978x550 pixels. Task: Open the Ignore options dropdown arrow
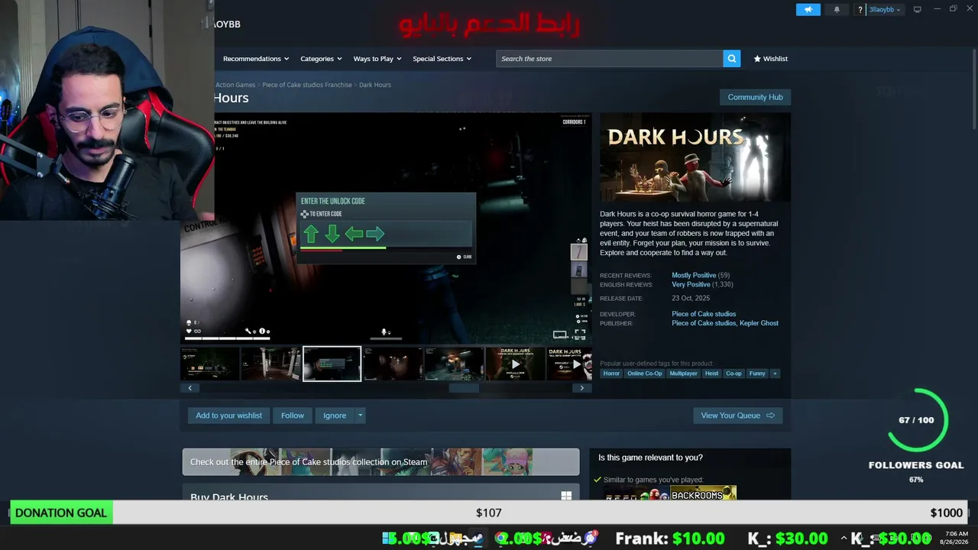pyautogui.click(x=360, y=416)
